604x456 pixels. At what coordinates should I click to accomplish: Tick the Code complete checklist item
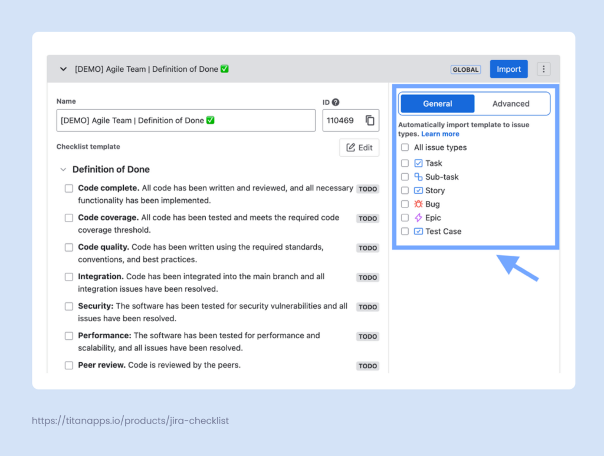[x=69, y=189]
